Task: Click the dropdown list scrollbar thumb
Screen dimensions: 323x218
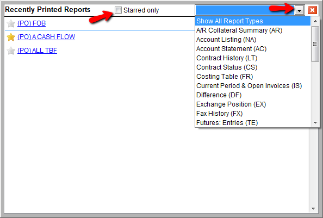Action: point(315,44)
